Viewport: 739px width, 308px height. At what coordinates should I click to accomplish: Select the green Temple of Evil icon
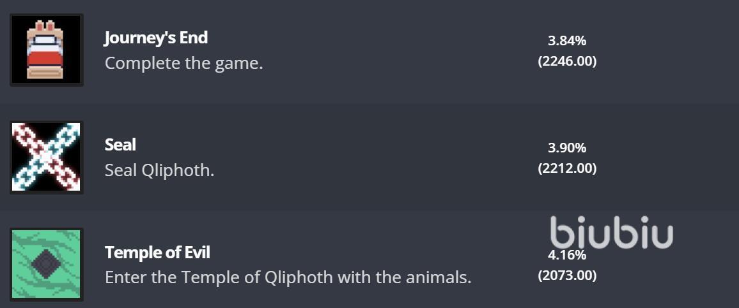(x=47, y=264)
